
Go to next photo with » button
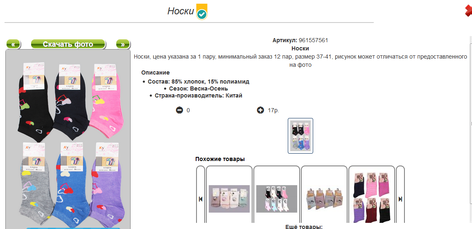coord(123,44)
